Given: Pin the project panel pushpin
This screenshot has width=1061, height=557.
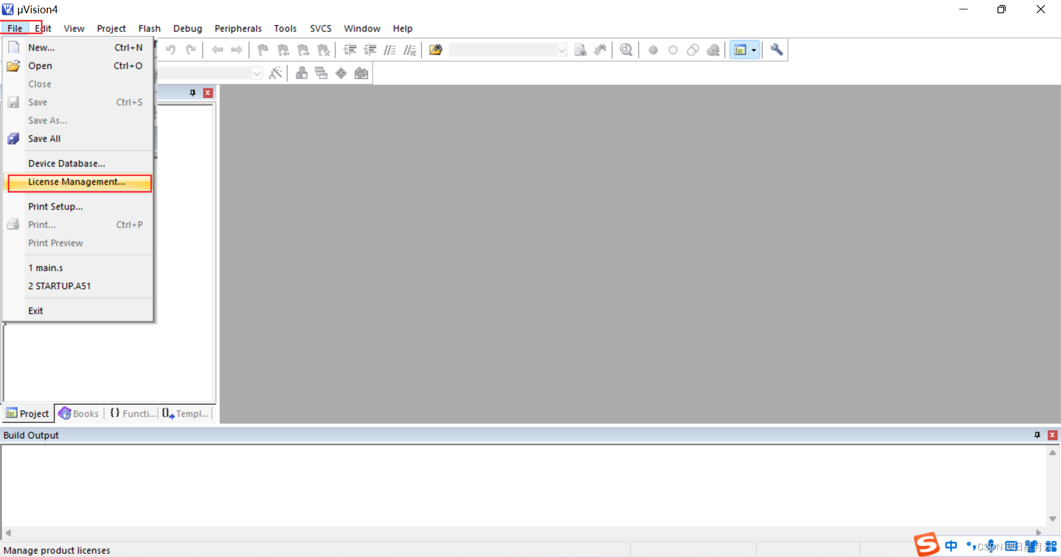Looking at the screenshot, I should (x=193, y=93).
